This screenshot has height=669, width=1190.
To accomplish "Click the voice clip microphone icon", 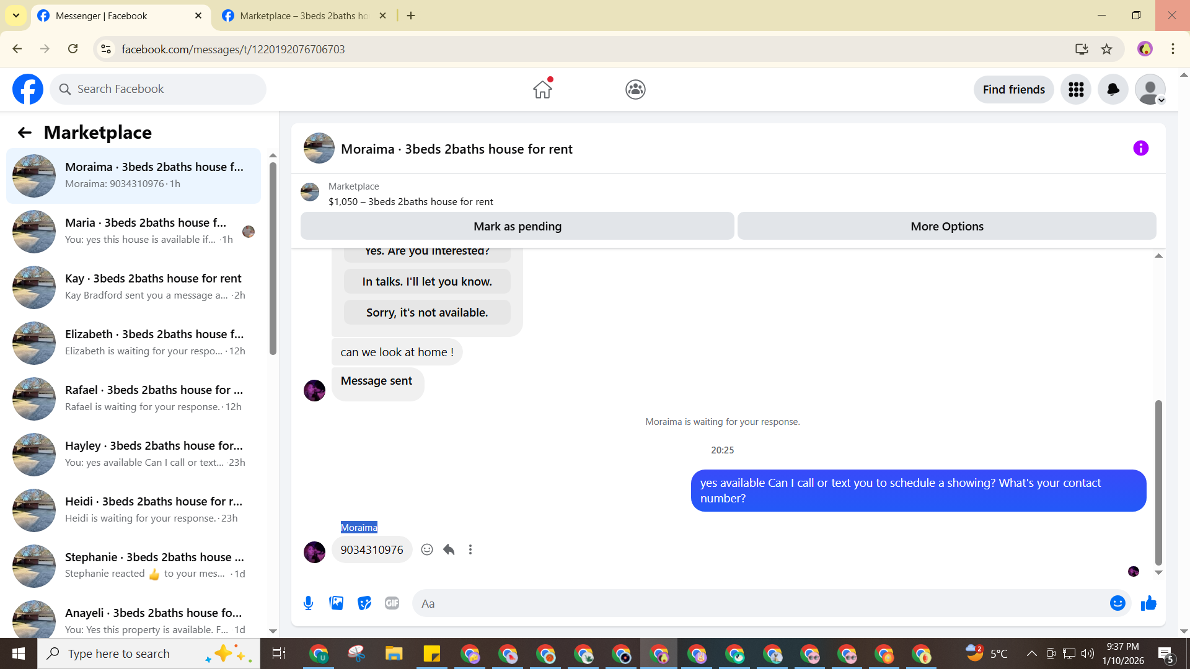I will coord(308,603).
